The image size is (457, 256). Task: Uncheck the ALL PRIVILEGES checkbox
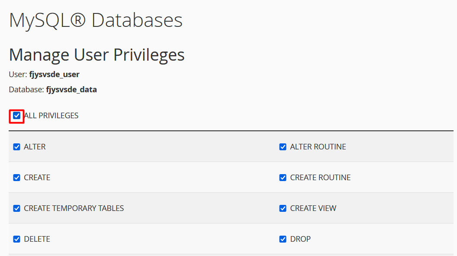tap(17, 116)
